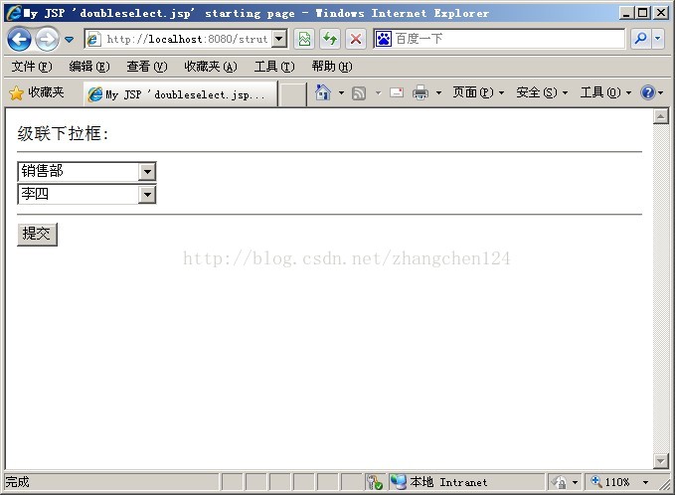The image size is (675, 495).
Task: Click the Print icon
Action: (421, 92)
